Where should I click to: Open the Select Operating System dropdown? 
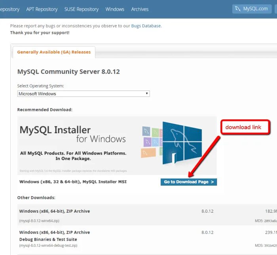coord(83,94)
